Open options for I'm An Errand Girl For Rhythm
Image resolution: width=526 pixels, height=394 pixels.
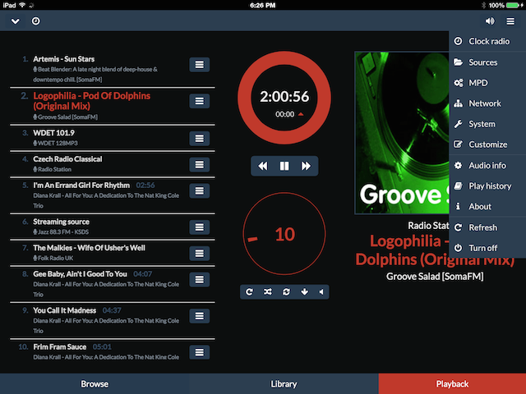[x=199, y=190]
